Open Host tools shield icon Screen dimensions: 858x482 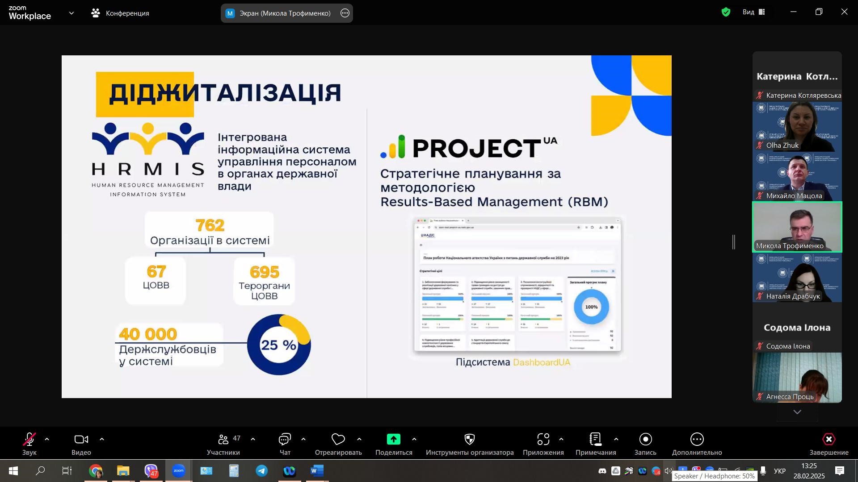point(469,440)
